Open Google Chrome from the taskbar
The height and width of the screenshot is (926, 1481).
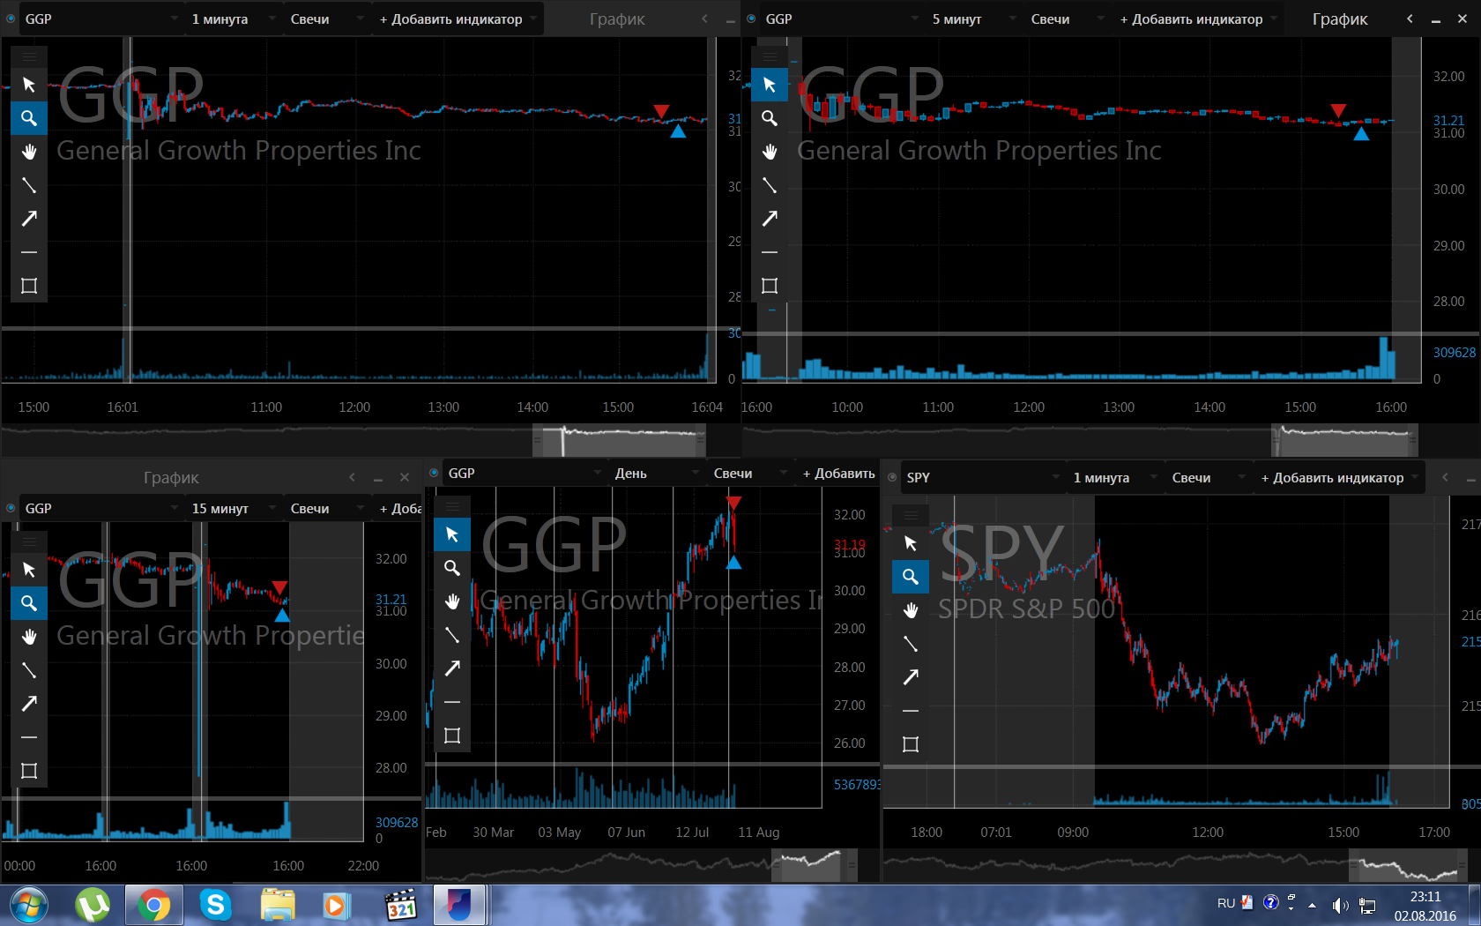tap(153, 906)
